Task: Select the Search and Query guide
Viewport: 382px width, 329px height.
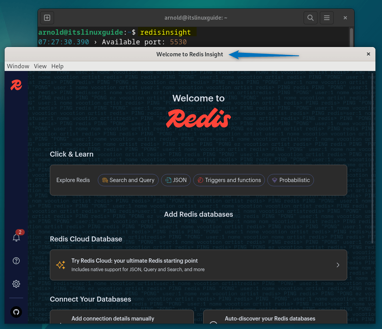Action: point(128,180)
